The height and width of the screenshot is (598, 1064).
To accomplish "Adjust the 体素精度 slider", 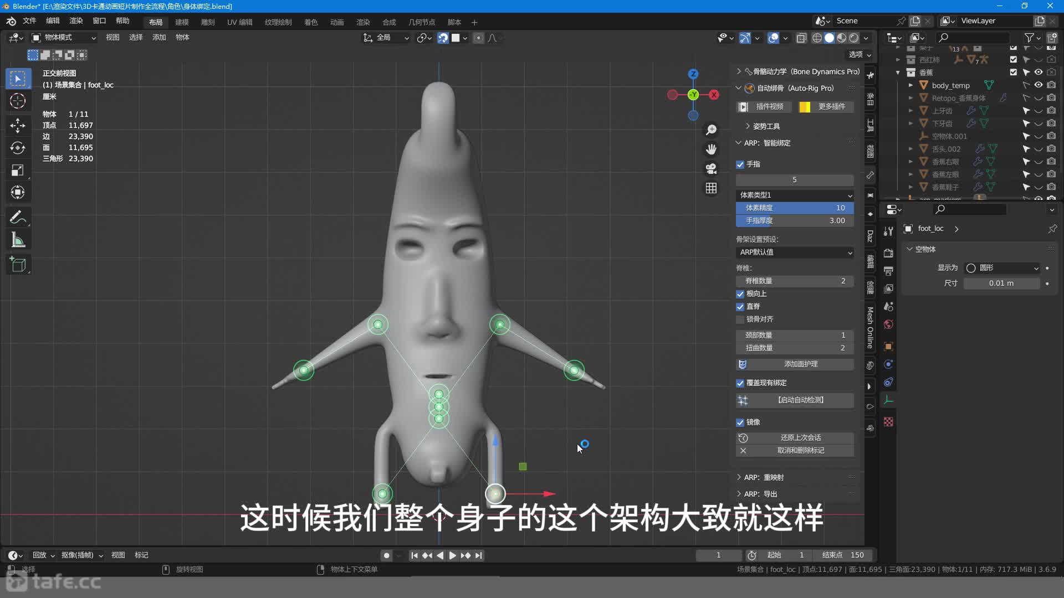I will (795, 208).
